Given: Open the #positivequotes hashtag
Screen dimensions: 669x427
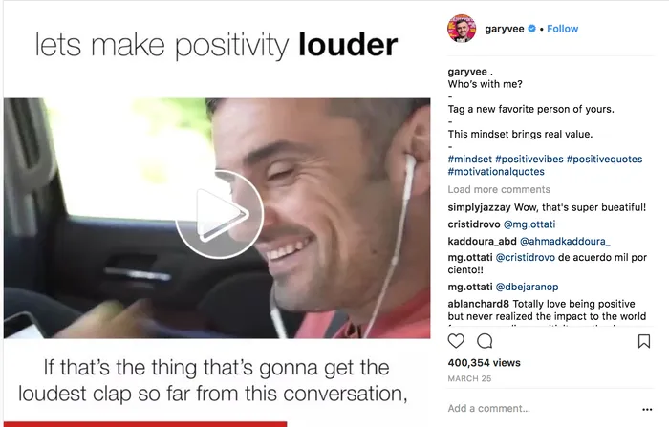Looking at the screenshot, I should 604,160.
